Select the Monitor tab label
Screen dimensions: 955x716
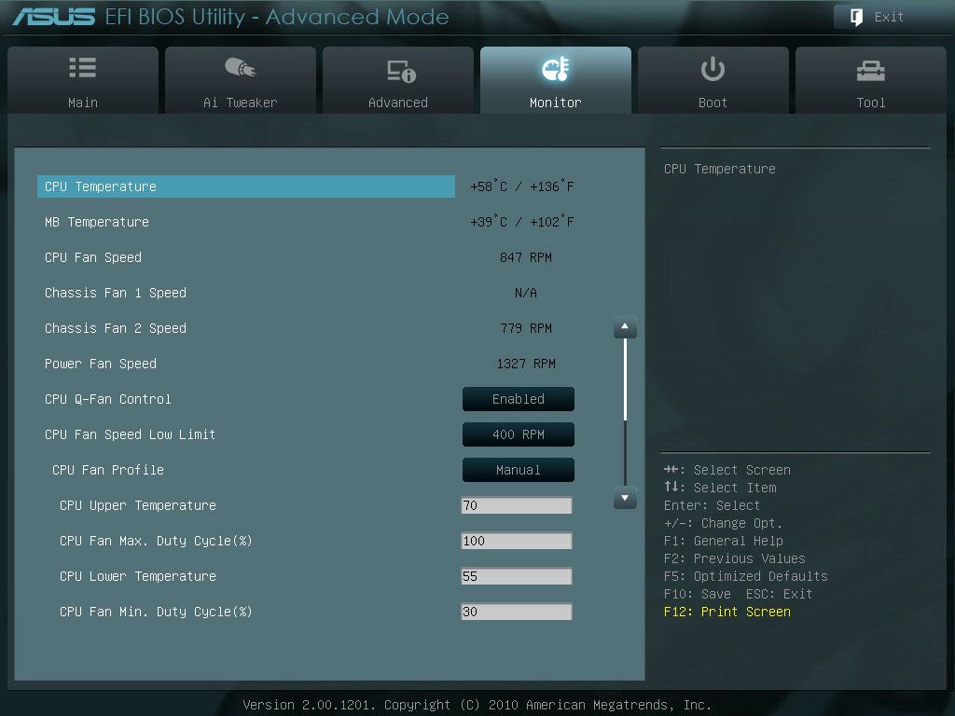(x=556, y=103)
